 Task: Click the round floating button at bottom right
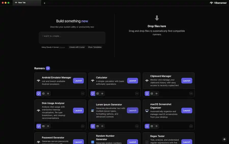[x=224, y=139]
